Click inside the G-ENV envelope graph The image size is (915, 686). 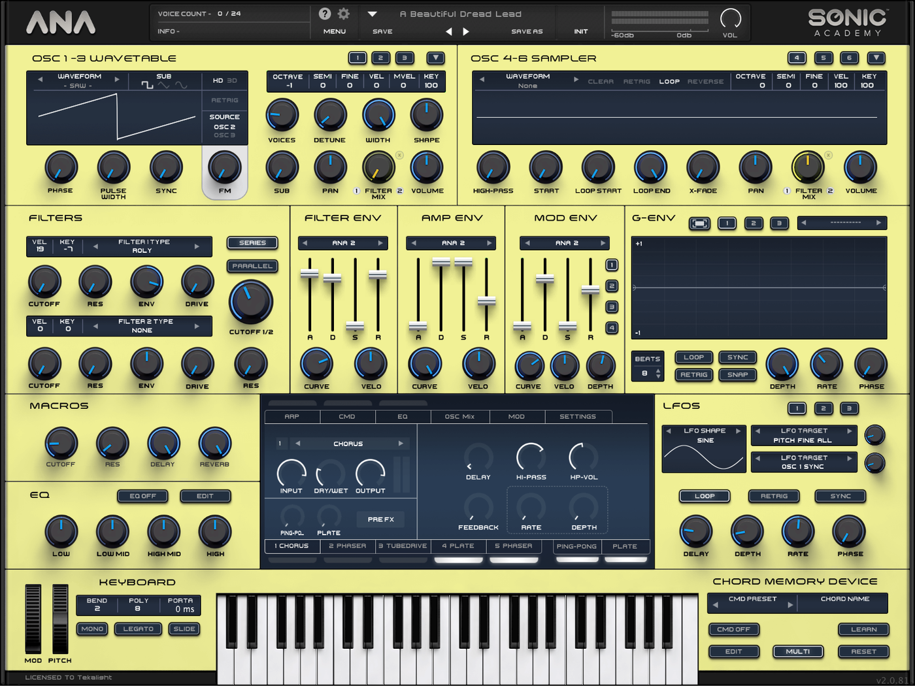point(759,287)
